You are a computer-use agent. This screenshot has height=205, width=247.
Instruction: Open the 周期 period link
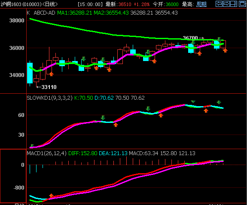(201, 4)
